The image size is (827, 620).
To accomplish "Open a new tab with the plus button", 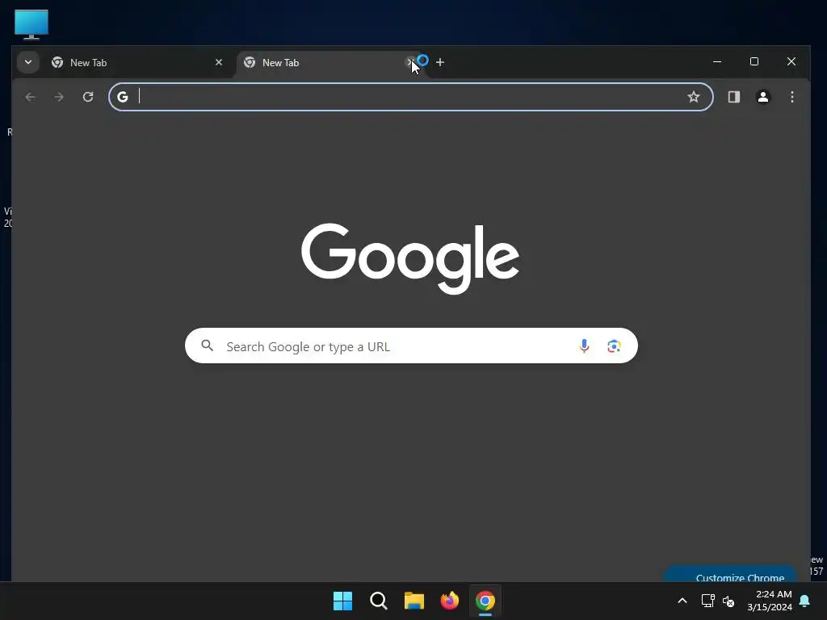I will coord(440,62).
